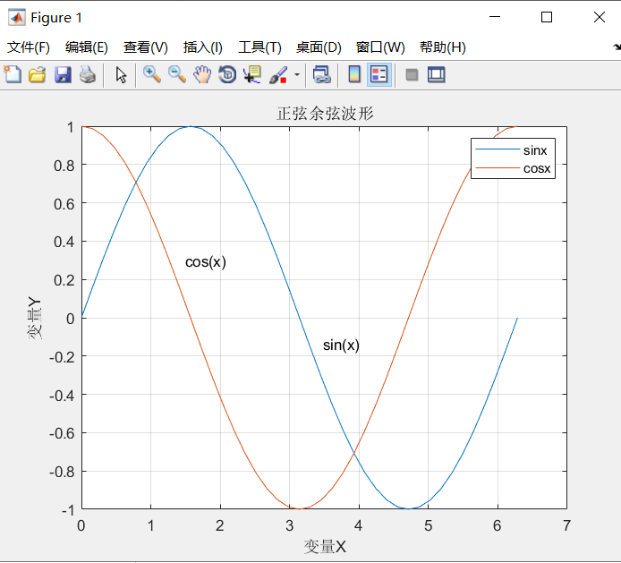
Task: Click the y-axis label 变量Y
Action: [x=35, y=319]
